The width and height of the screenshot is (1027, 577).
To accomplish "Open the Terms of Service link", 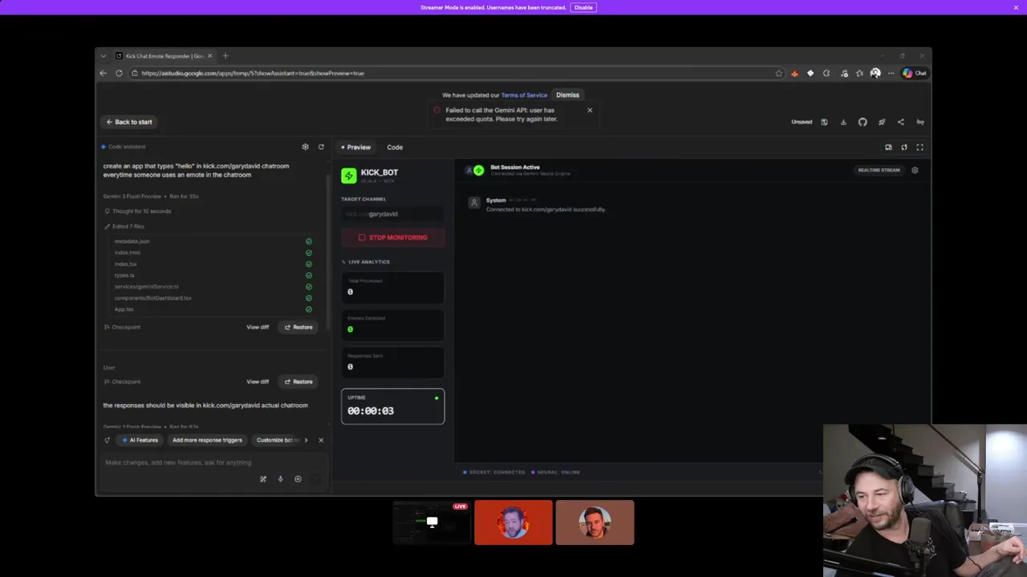I will (524, 95).
